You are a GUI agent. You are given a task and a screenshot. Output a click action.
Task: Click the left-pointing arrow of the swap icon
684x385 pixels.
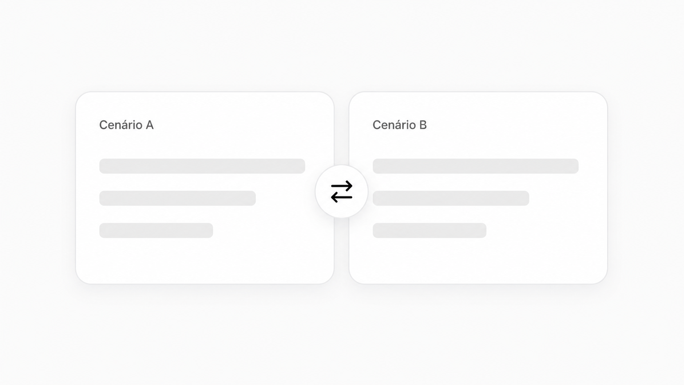(x=342, y=197)
